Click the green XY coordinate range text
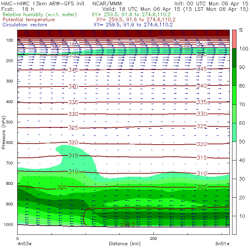 (131, 15)
